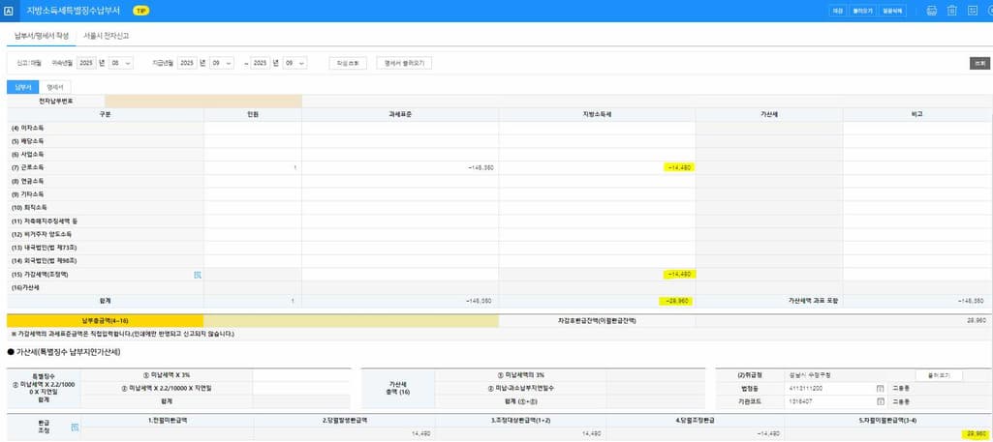Image resolution: width=993 pixels, height=442 pixels.
Task: Click the calculator grid icon in the header
Action: (x=972, y=11)
